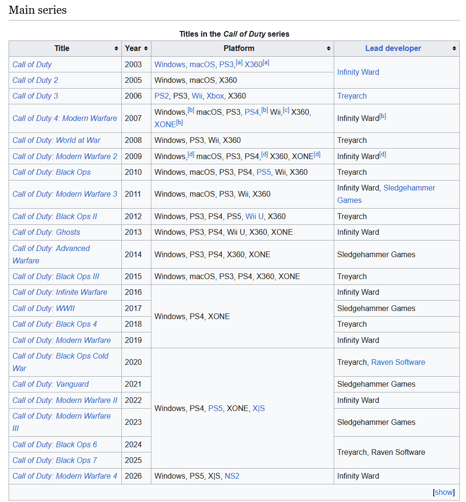Select 'Windows, PS3, Wii, X360' platform cell
This screenshot has width=466, height=502.
242,140
